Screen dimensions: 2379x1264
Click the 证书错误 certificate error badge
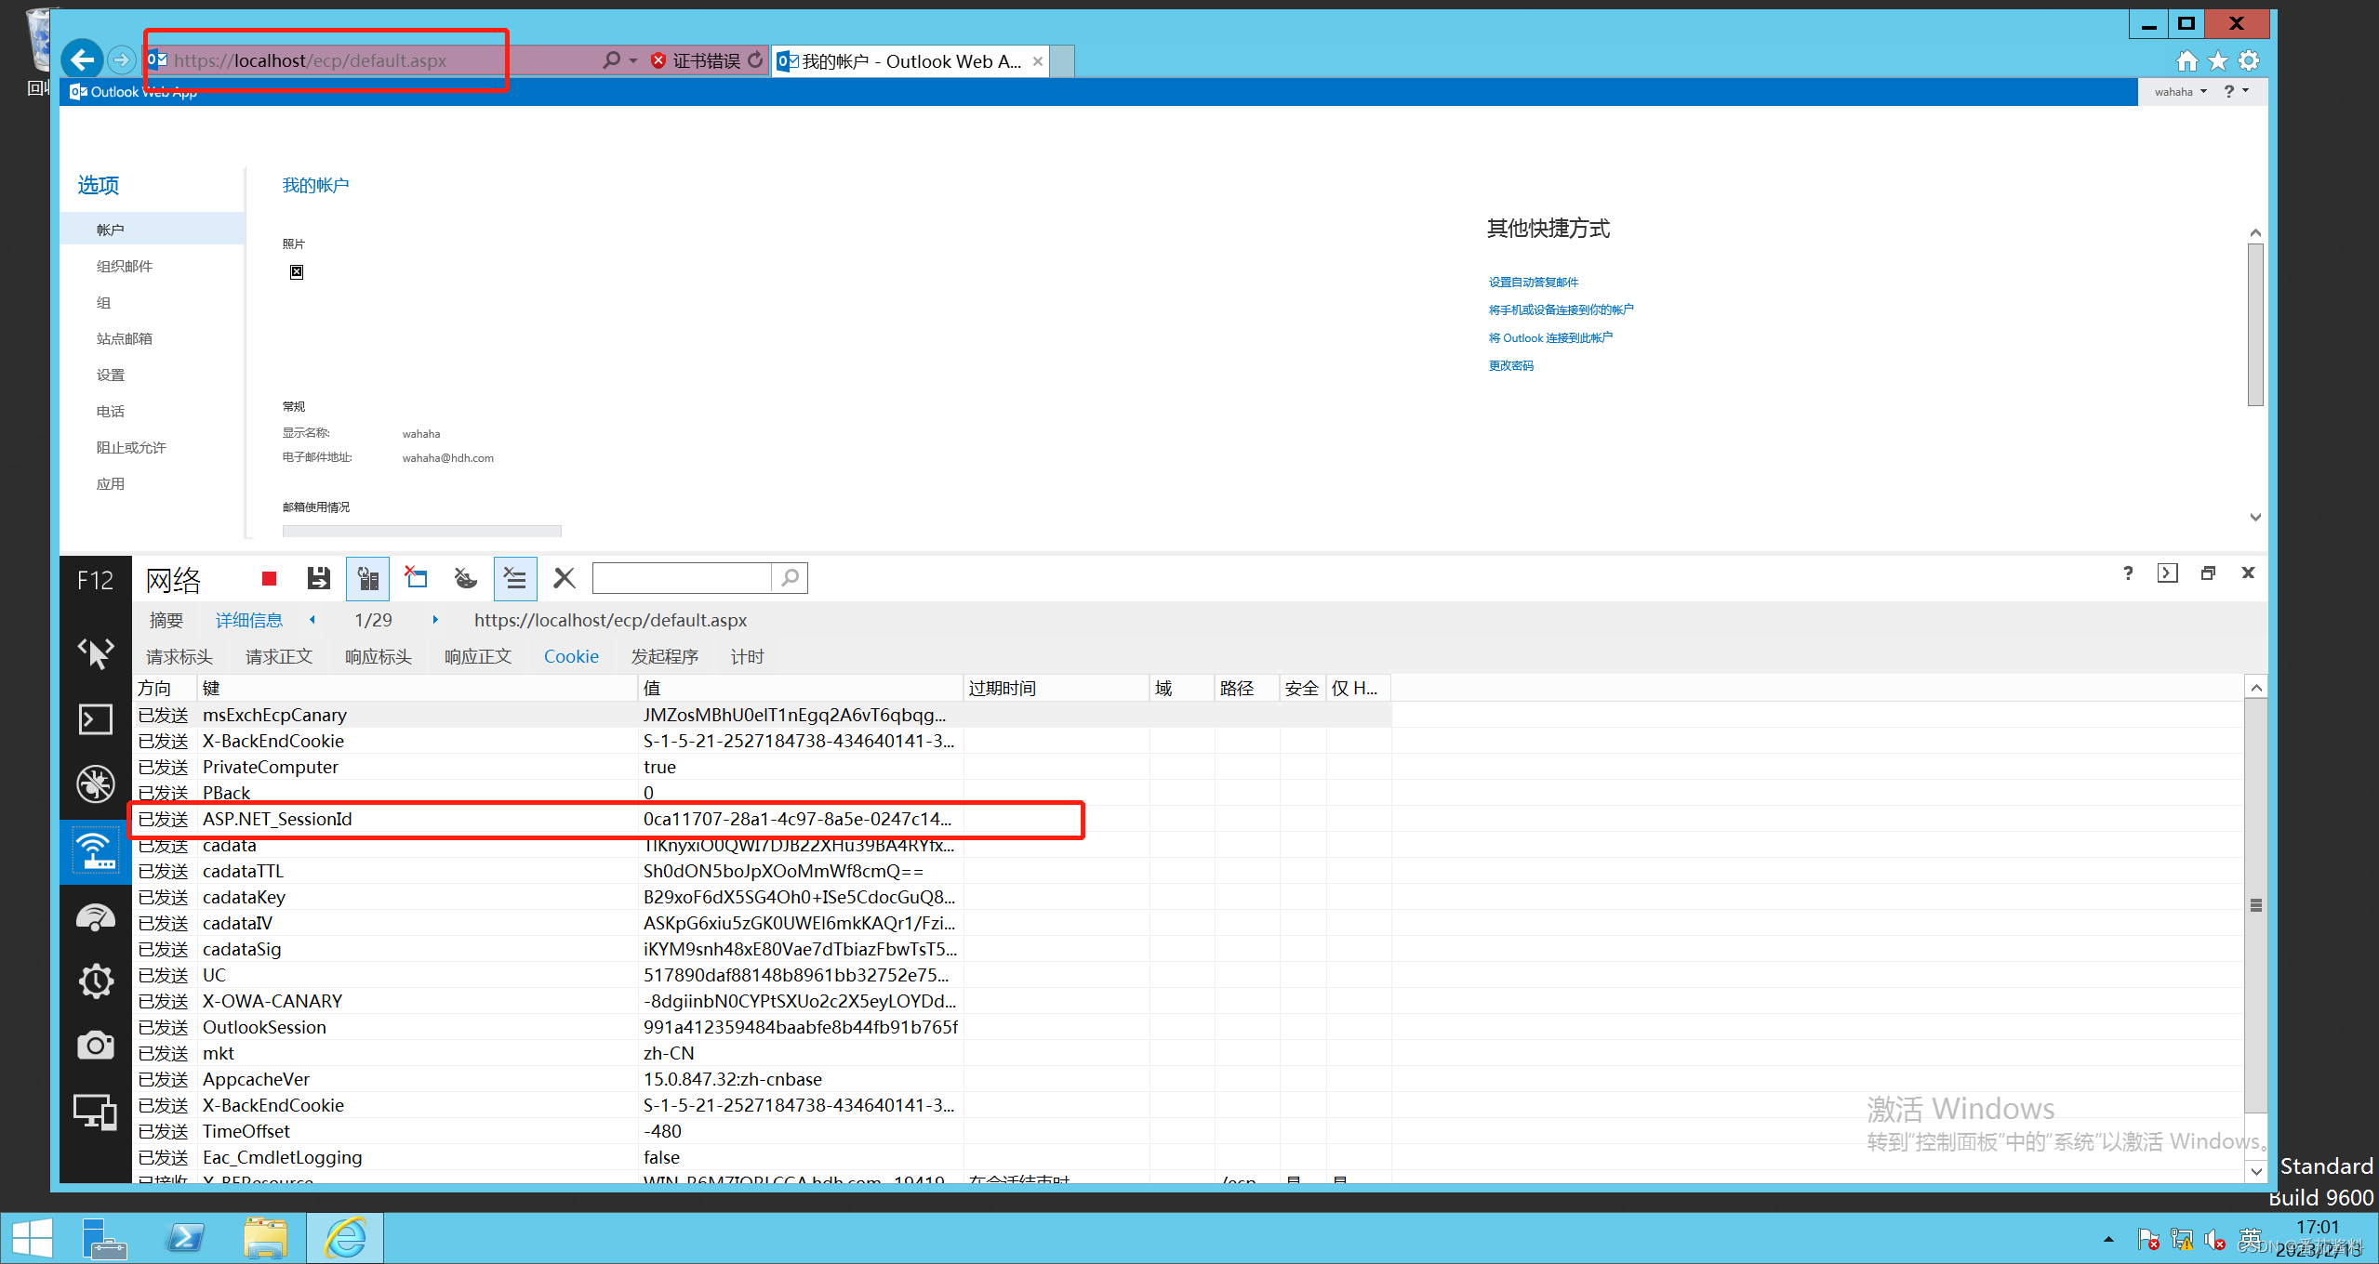click(x=696, y=60)
